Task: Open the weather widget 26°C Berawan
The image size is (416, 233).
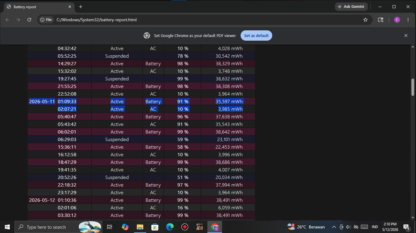Action: (x=306, y=227)
